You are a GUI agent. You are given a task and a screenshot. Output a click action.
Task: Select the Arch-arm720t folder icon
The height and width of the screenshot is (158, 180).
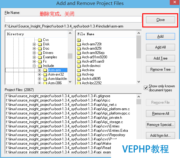[79, 44]
